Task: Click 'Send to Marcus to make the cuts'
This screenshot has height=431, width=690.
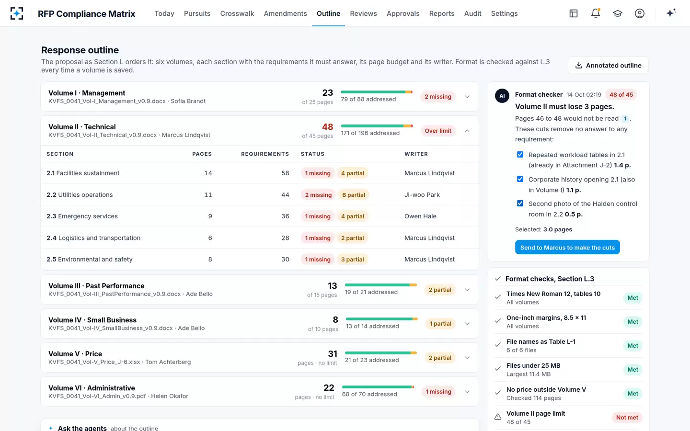Action: 567,248
